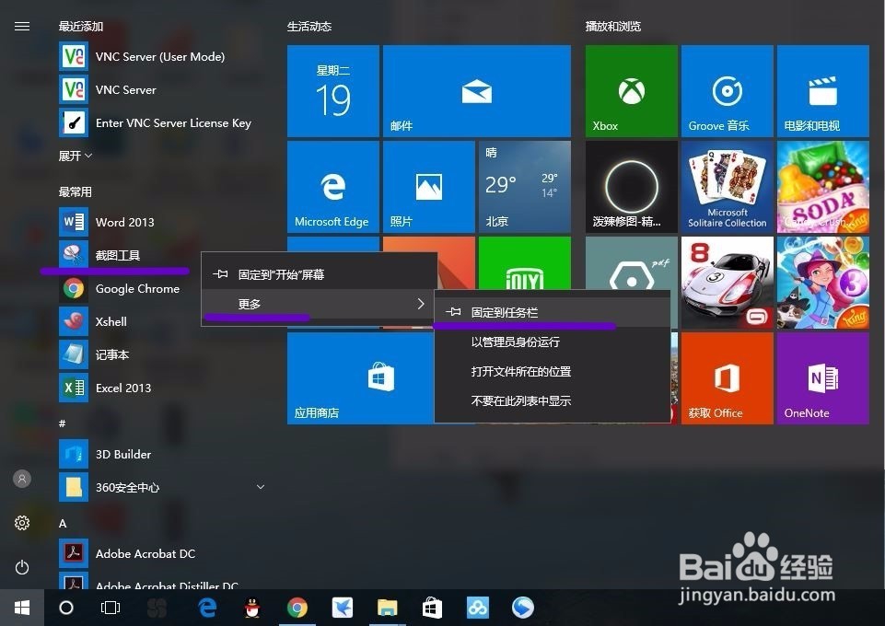
Task: Open the 泼辣修图 tile
Action: point(632,187)
